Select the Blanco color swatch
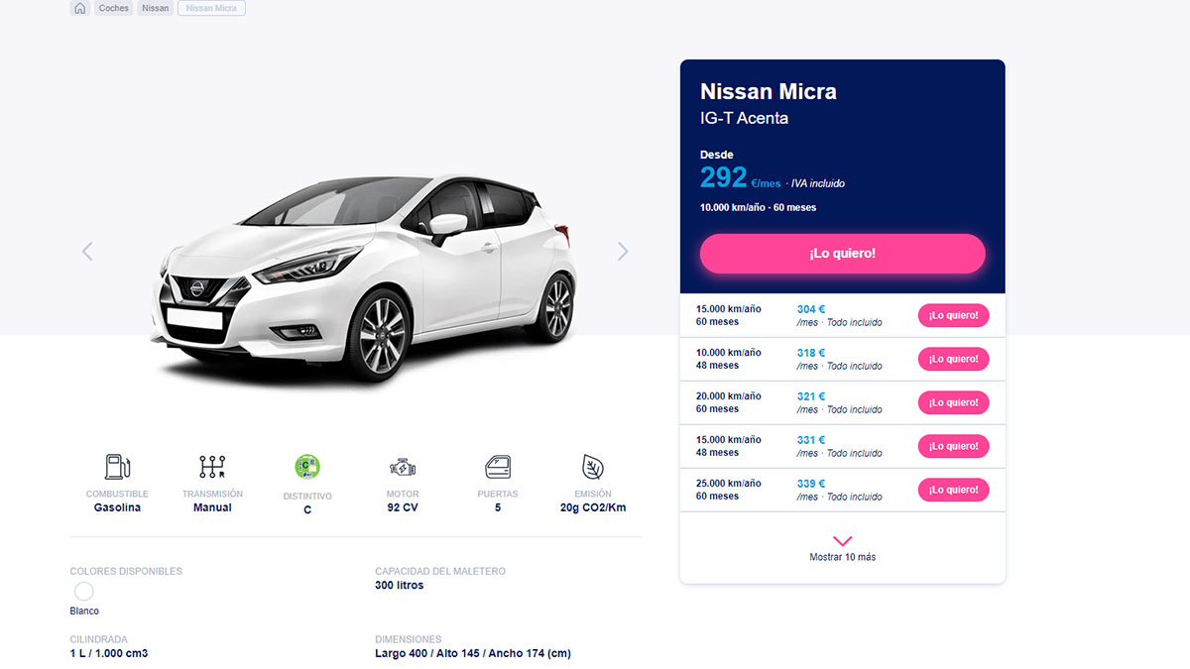 tap(84, 592)
